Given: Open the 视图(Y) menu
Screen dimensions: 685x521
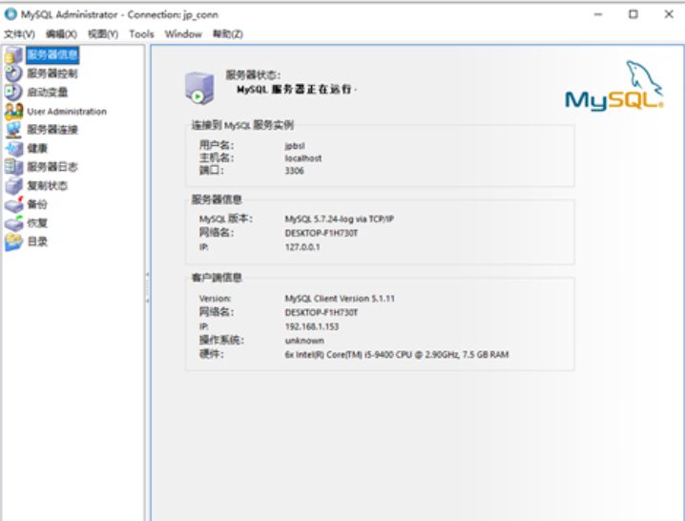Looking at the screenshot, I should click(x=103, y=34).
